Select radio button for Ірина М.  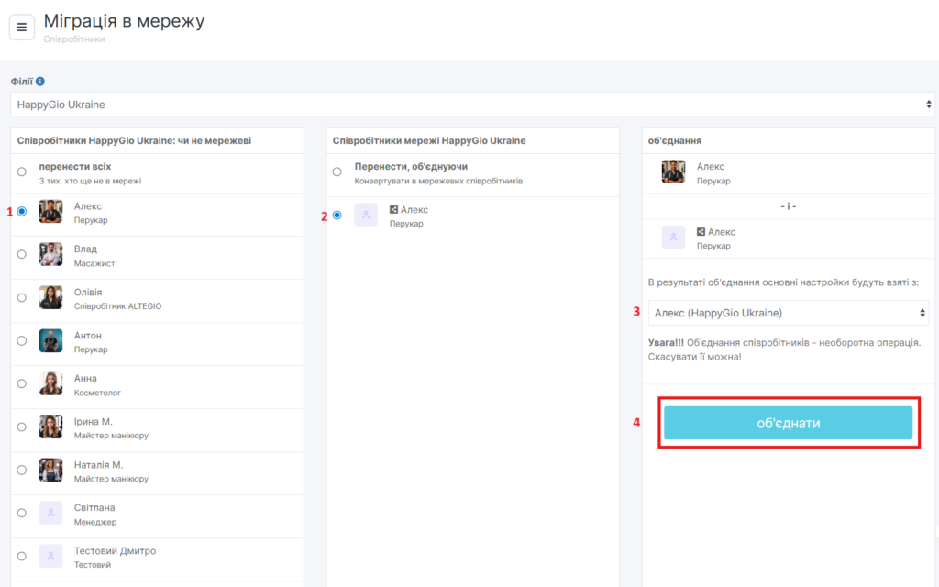[x=22, y=426]
